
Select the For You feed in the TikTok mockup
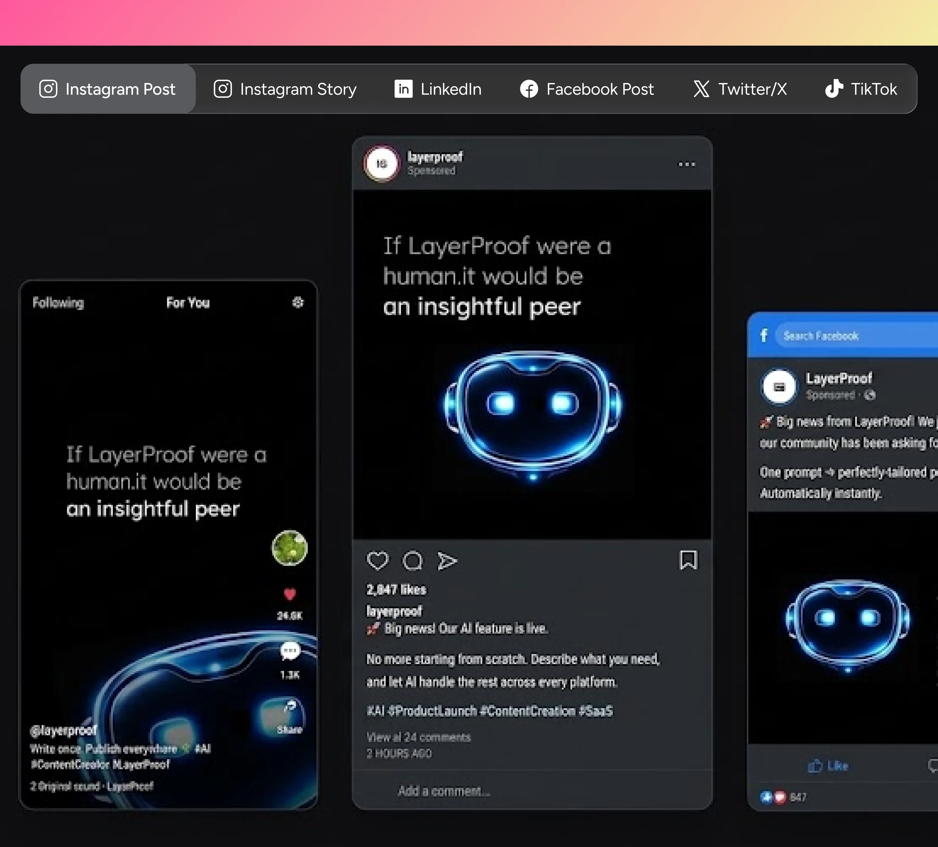tap(188, 303)
